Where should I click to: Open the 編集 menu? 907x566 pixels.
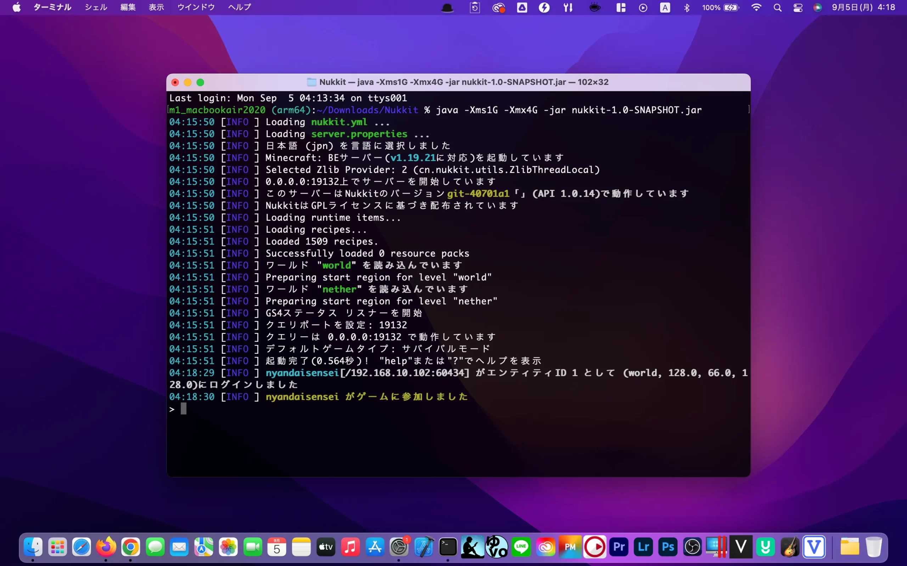[x=128, y=7]
